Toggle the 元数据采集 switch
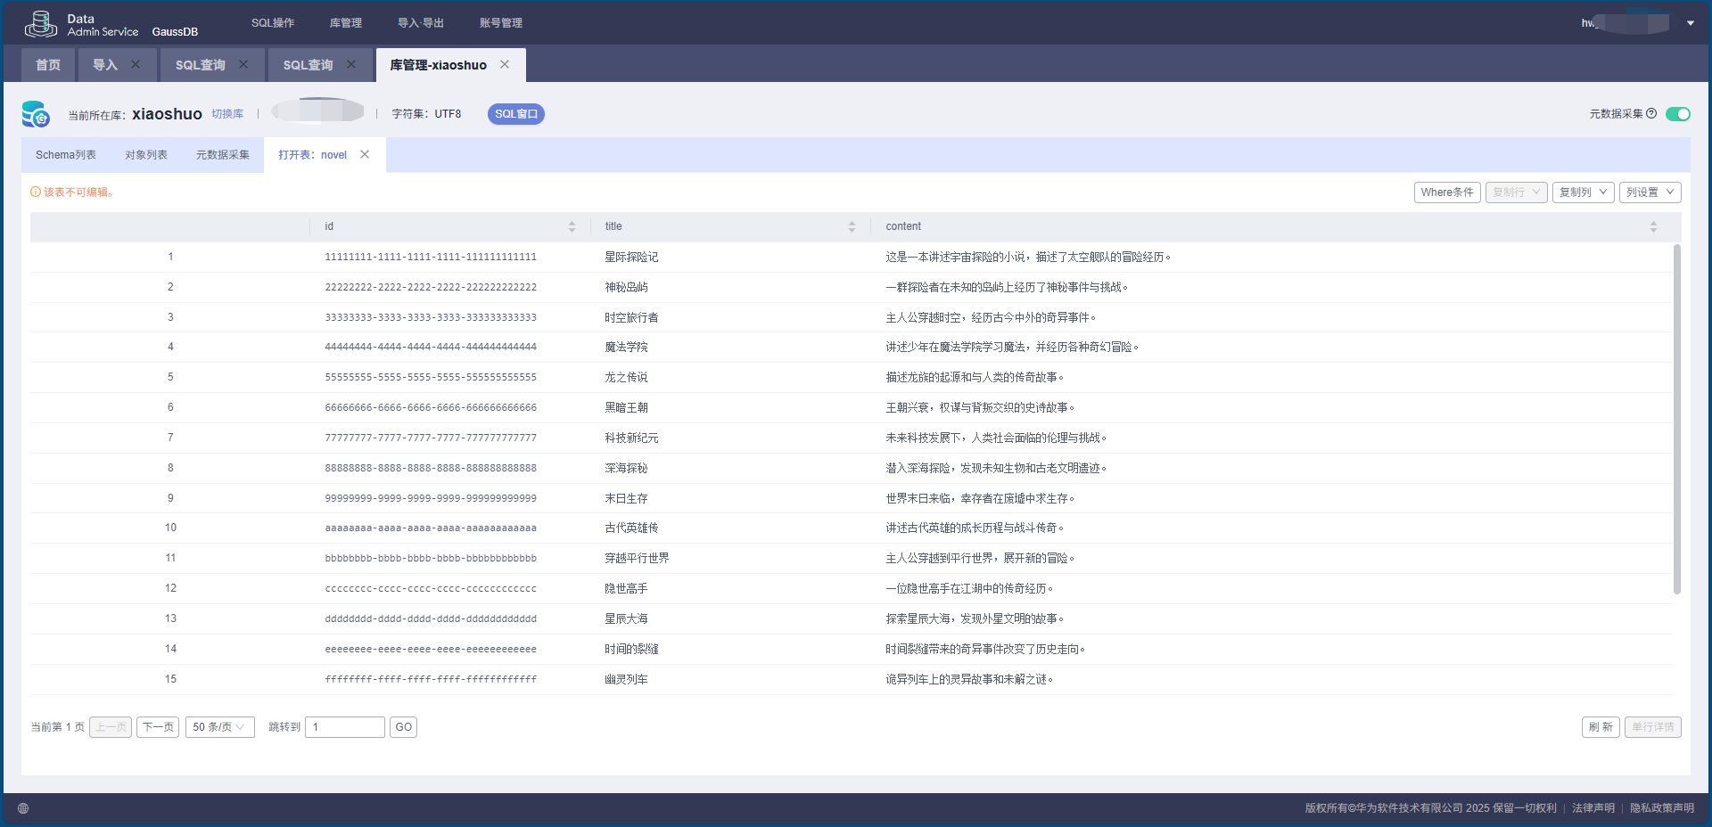This screenshot has width=1712, height=827. (x=1678, y=114)
